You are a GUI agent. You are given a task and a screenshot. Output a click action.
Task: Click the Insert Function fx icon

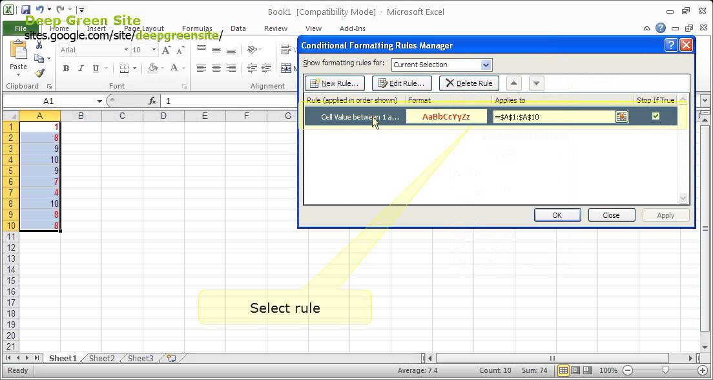[152, 101]
